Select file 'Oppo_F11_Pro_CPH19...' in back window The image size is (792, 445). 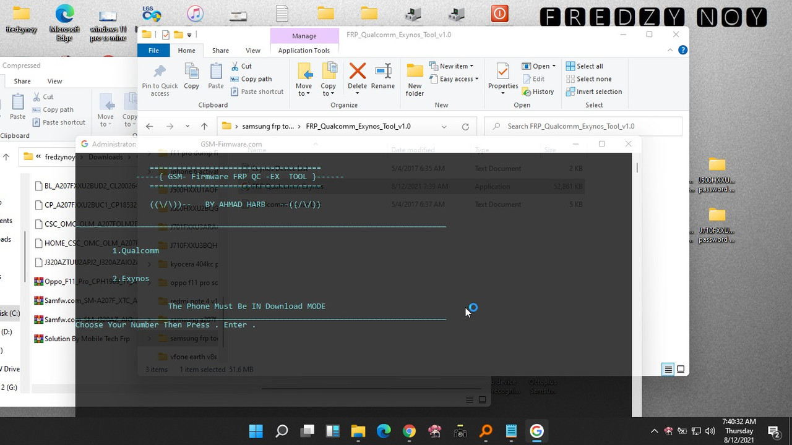[85, 281]
